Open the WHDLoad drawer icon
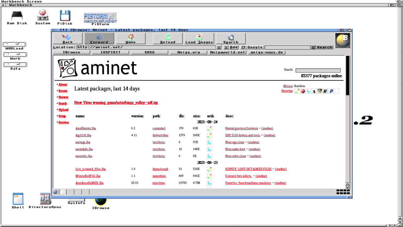Viewport: 403px width, 227px height. pos(15,46)
